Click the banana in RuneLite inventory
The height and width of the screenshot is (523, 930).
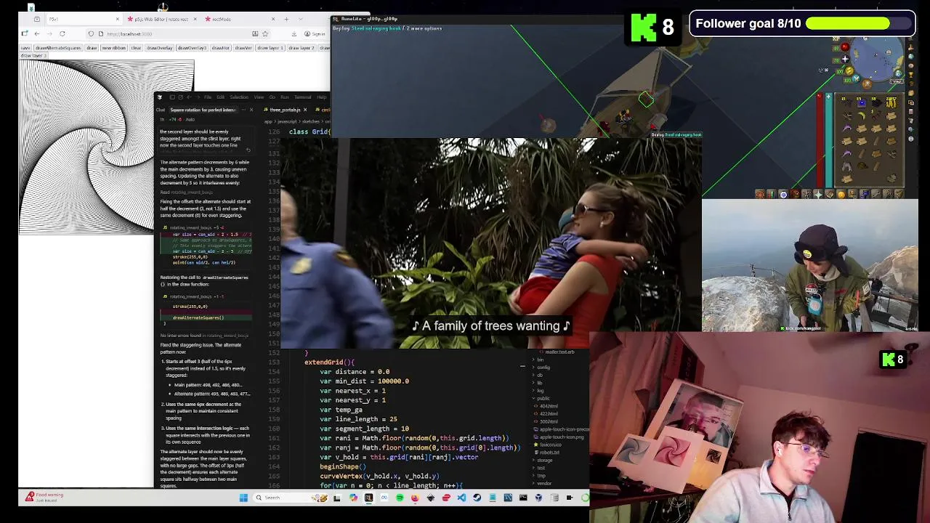coord(862,115)
